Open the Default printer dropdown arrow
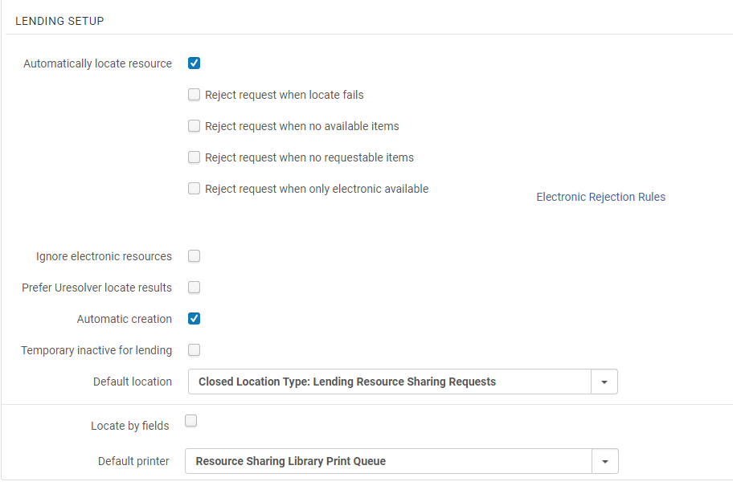The height and width of the screenshot is (494, 733). (x=604, y=462)
